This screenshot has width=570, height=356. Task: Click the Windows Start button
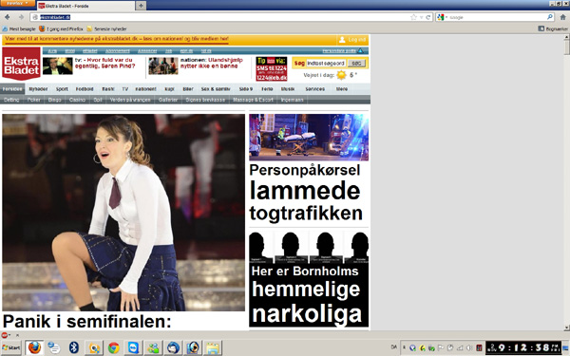tap(10, 347)
